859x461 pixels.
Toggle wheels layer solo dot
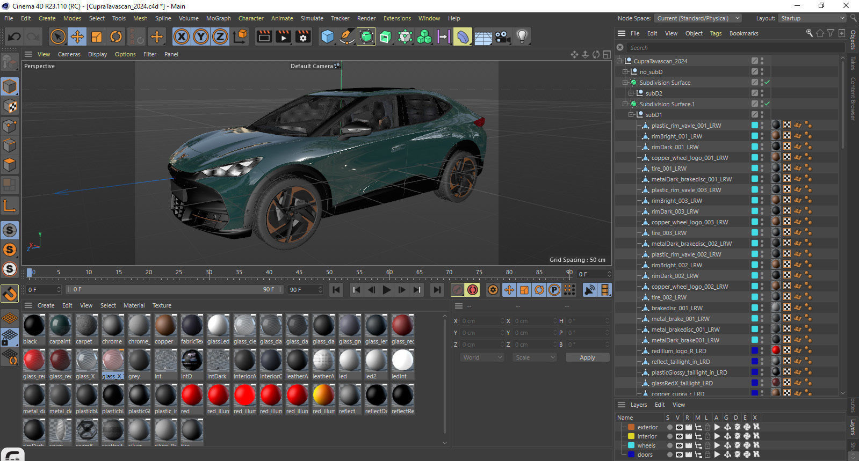(x=669, y=445)
